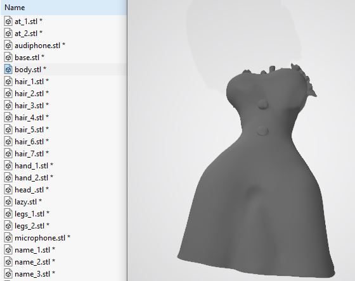The height and width of the screenshot is (281, 355).
Task: Sort files by the Name column header
Action: click(63, 8)
